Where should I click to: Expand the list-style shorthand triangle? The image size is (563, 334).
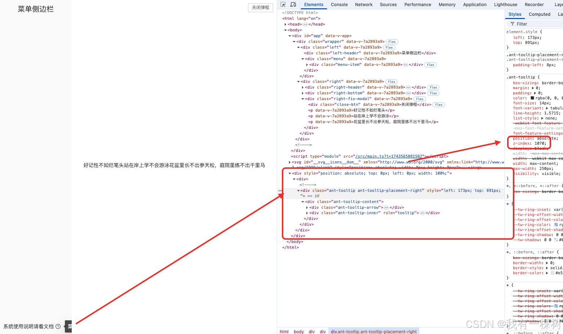pos(543,118)
